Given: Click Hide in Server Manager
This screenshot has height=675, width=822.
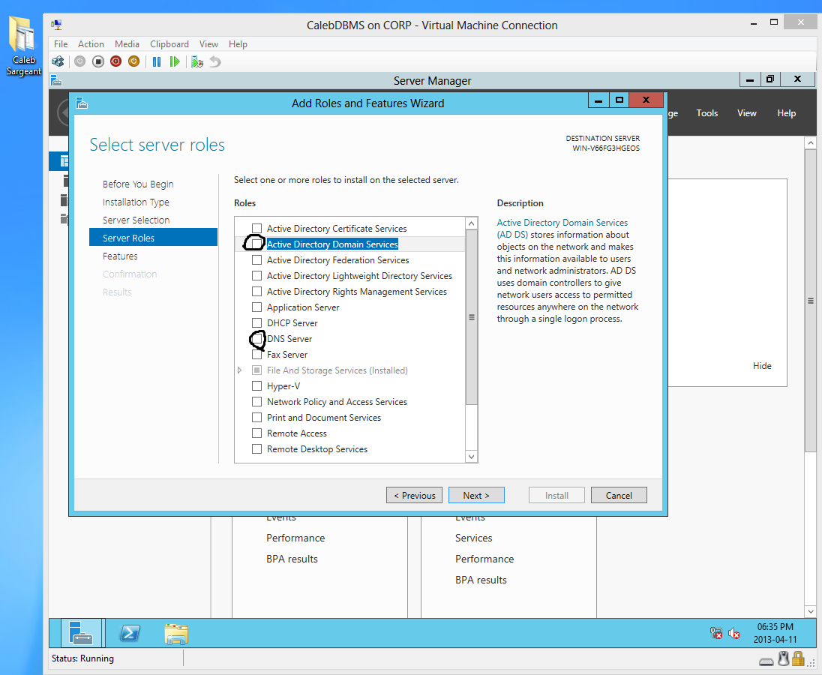Looking at the screenshot, I should pyautogui.click(x=762, y=366).
